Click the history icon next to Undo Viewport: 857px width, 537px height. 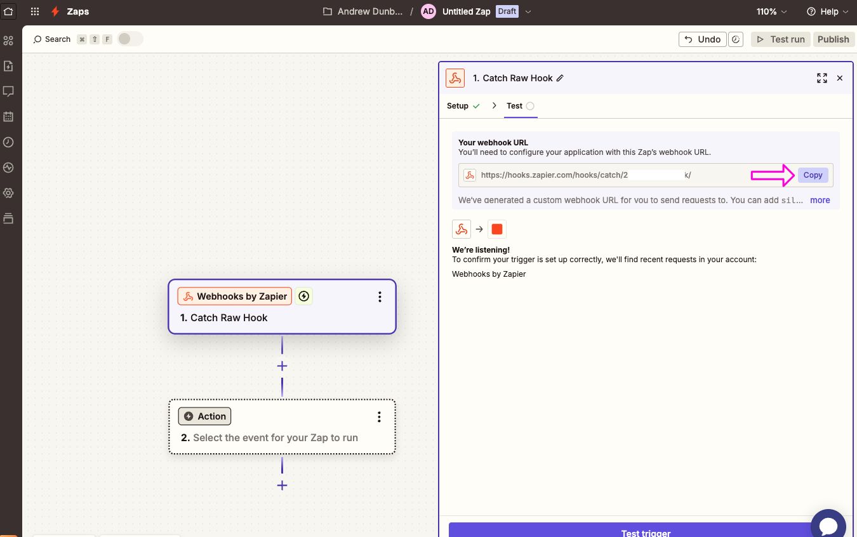(x=736, y=39)
